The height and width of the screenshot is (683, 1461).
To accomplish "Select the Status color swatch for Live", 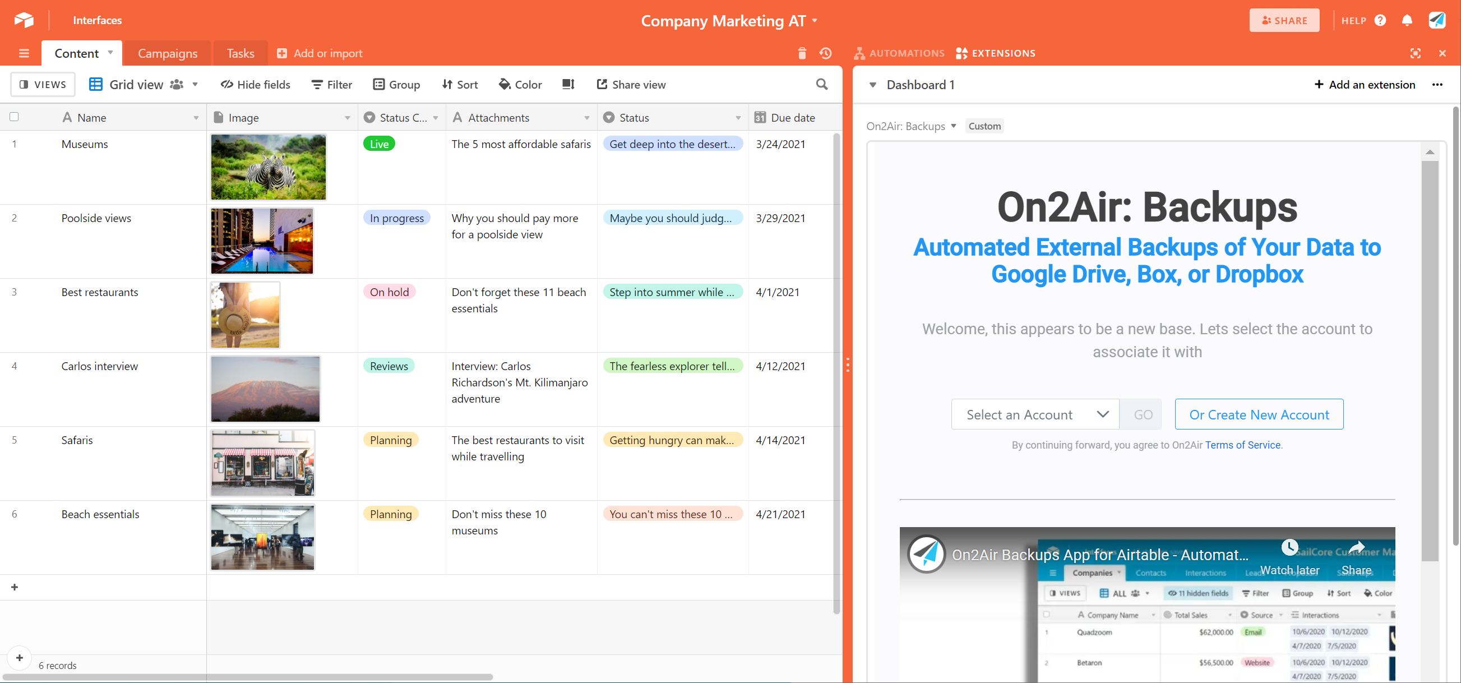I will (380, 144).
